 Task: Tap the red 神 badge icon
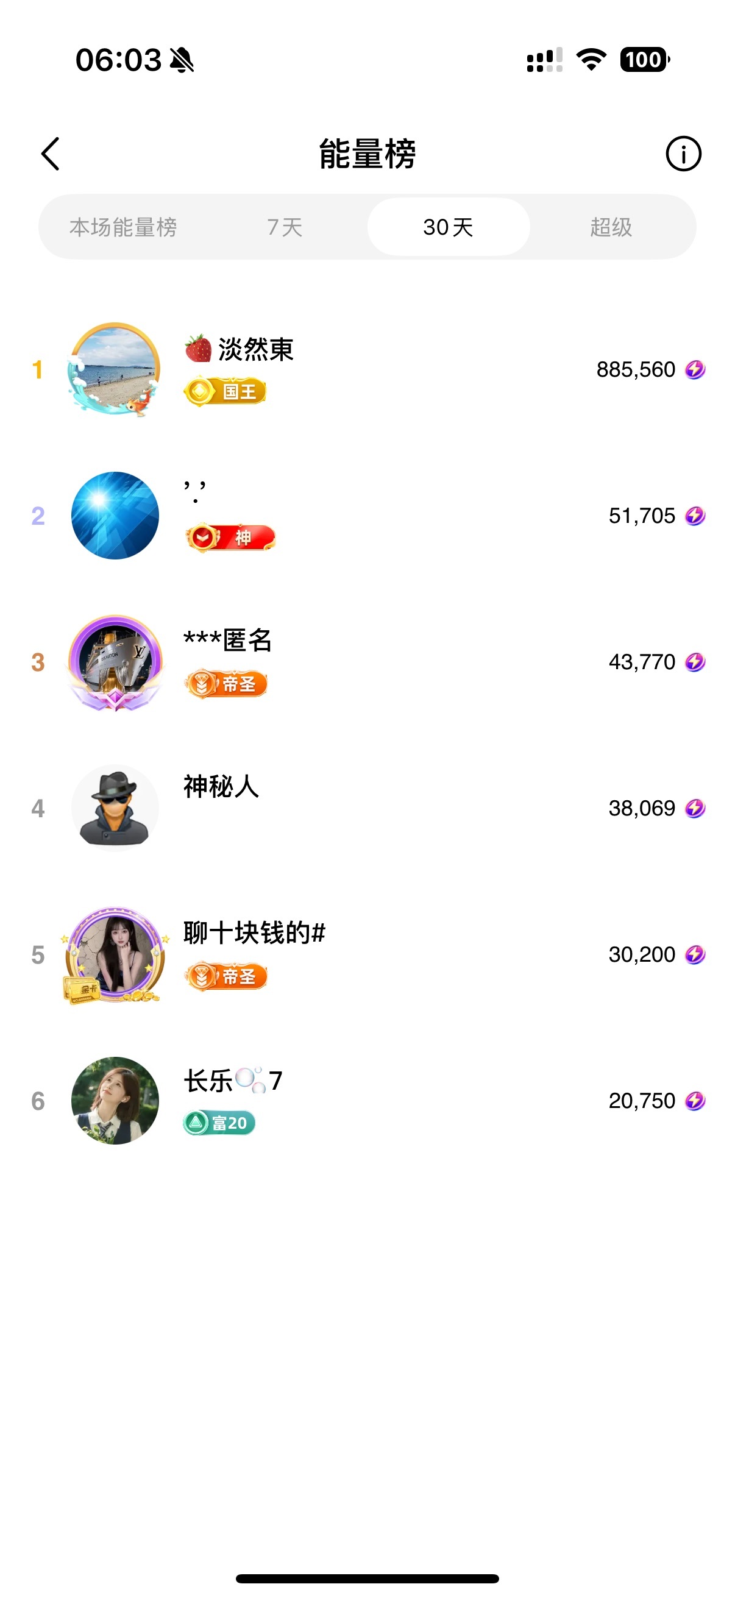230,538
